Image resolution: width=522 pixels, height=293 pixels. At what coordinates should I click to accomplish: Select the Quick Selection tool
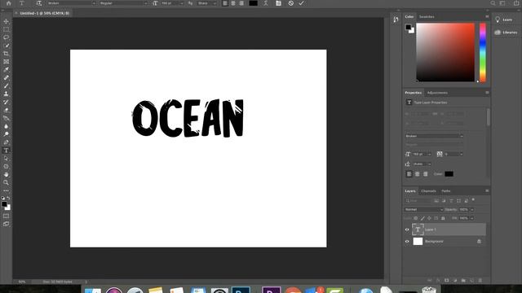tap(6, 46)
